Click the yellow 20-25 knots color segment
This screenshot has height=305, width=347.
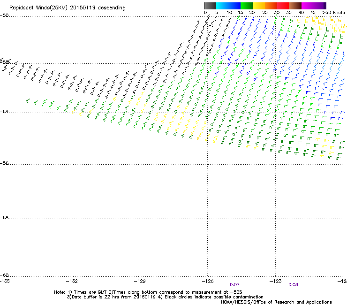[259, 6]
